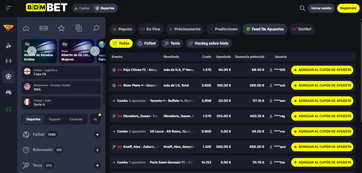Open the EN VIVO live icon in panel
362x173 pixels.
(44, 28)
